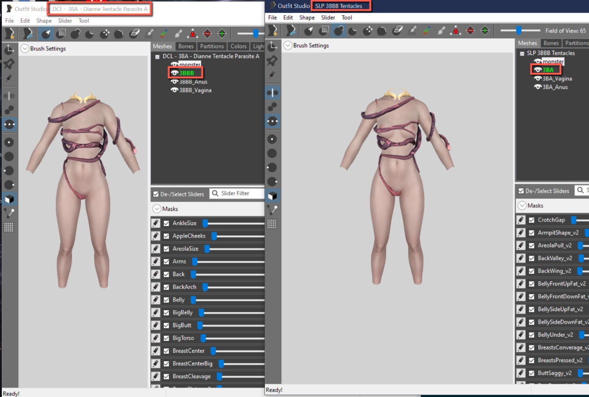Open Slider menu in SLP 3BBB Tentacles window

pyautogui.click(x=328, y=17)
